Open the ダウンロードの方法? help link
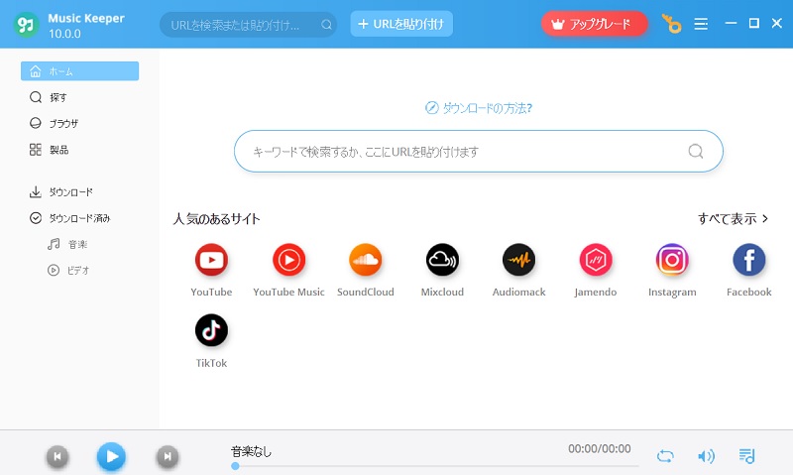 479,108
